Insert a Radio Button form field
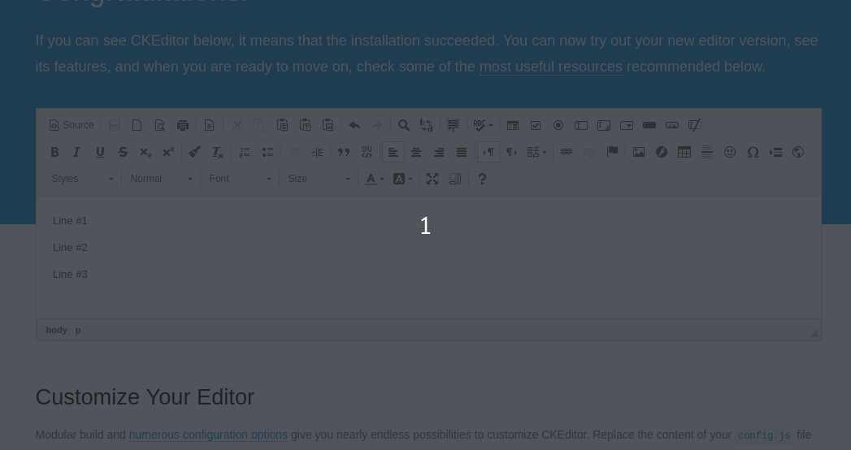This screenshot has width=851, height=450. coord(558,125)
